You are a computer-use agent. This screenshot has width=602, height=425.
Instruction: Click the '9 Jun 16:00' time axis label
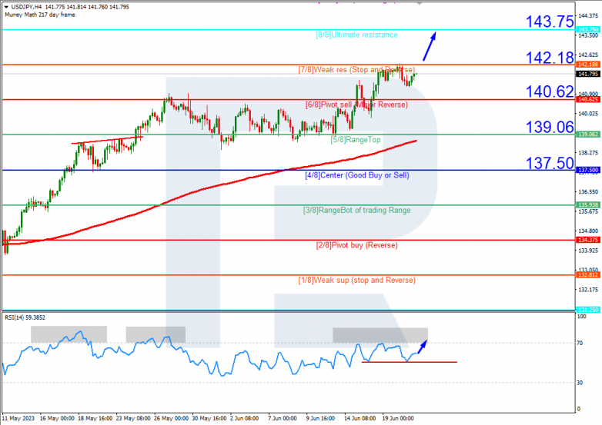click(320, 418)
